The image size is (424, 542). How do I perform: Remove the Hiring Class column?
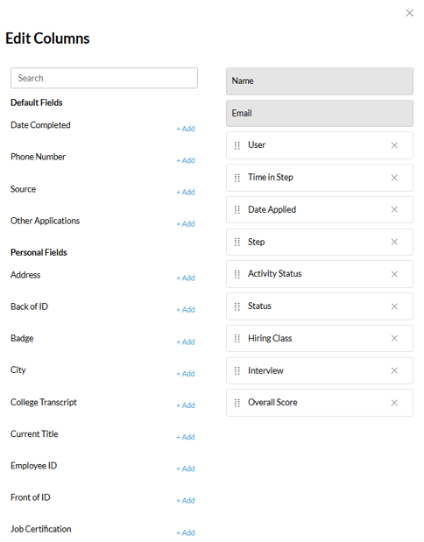[394, 338]
